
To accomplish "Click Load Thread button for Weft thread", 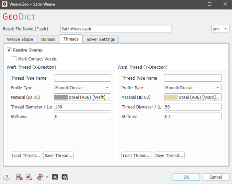I will pos(26,156).
